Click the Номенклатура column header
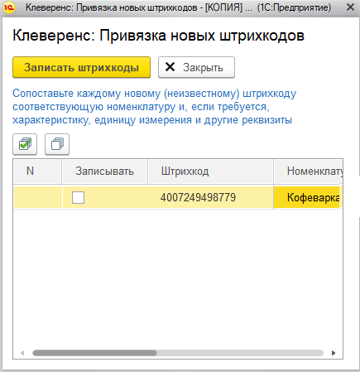The width and height of the screenshot is (360, 372). point(309,172)
